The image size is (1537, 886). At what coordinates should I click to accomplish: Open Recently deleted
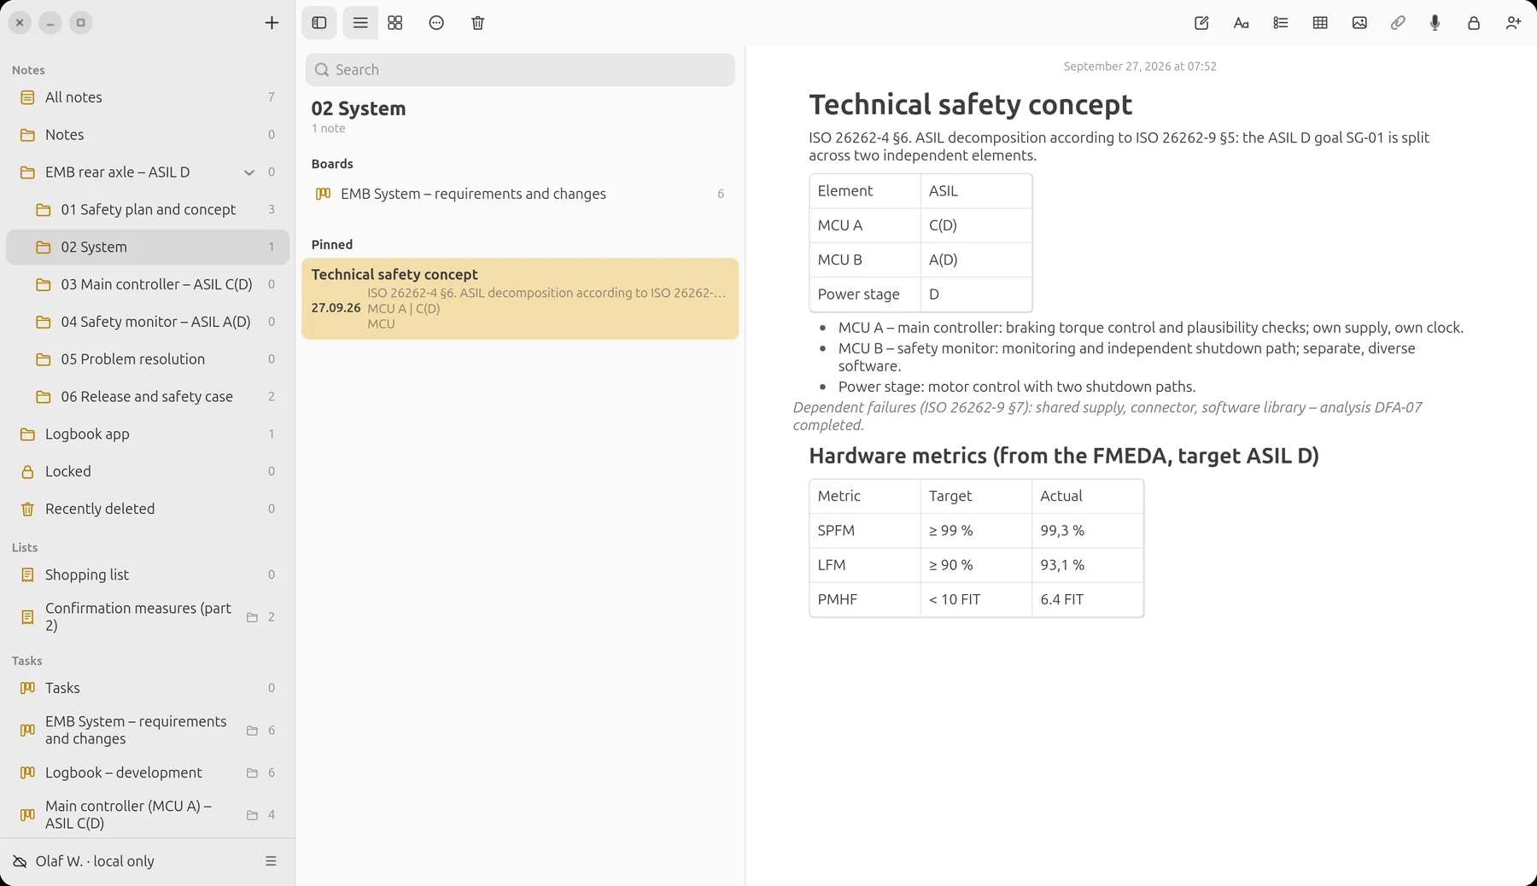[x=148, y=509]
